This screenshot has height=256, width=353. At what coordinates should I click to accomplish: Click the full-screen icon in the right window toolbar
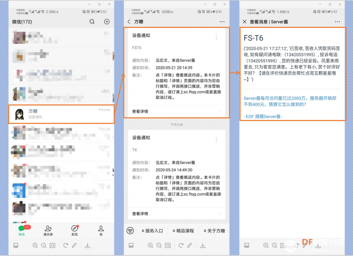(246, 246)
